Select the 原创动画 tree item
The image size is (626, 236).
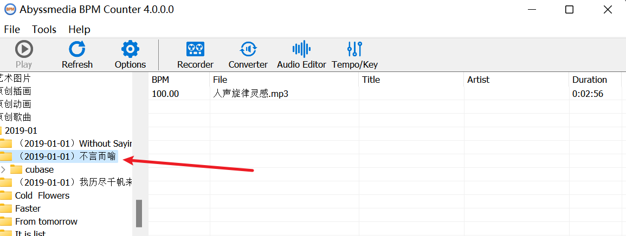click(15, 104)
